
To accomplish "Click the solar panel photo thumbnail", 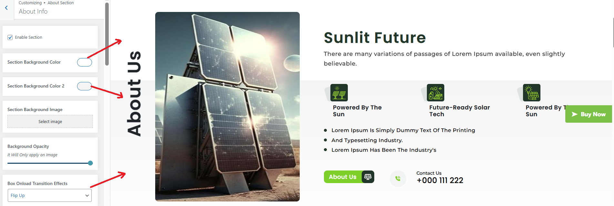I will click(227, 107).
